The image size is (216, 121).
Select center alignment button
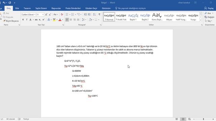(x=71, y=20)
